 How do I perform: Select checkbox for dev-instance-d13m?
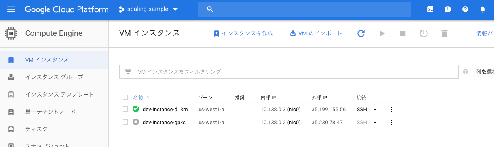tap(125, 109)
